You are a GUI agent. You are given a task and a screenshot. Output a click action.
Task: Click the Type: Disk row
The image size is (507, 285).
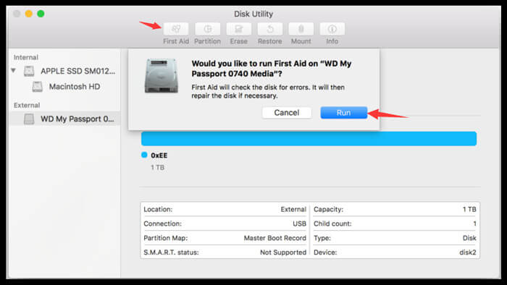tap(395, 238)
